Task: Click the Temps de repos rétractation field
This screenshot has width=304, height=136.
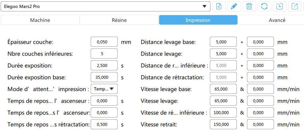Action: [x=104, y=124]
